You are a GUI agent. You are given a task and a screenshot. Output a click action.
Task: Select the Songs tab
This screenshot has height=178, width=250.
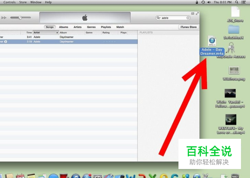(50, 27)
